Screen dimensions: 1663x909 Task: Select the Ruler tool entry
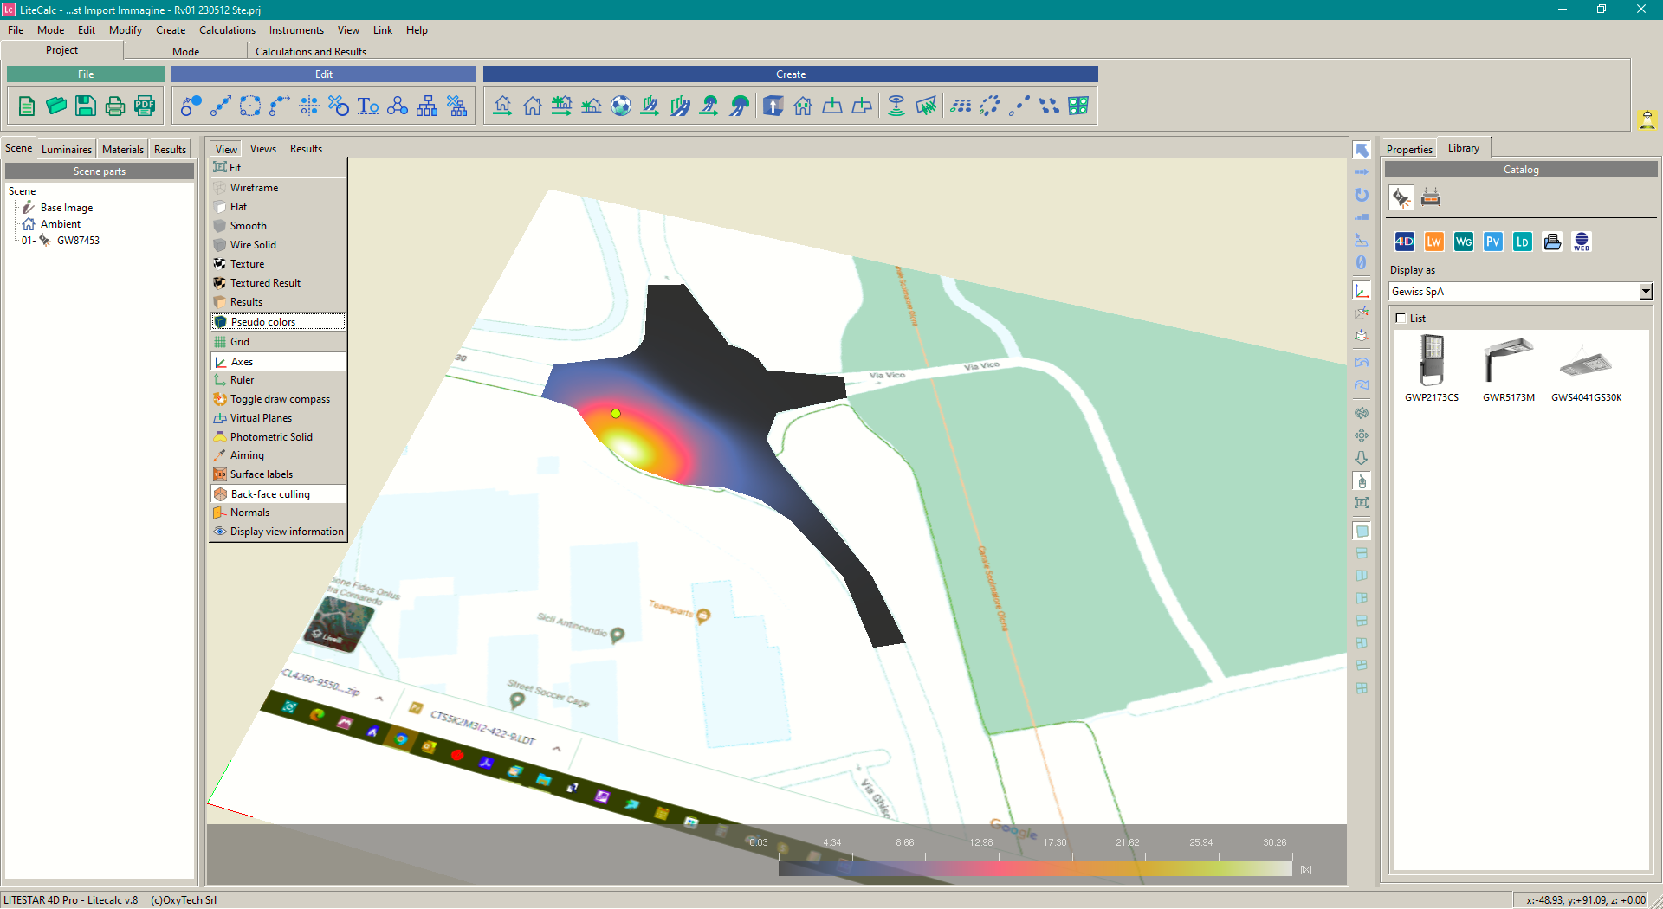pos(278,379)
